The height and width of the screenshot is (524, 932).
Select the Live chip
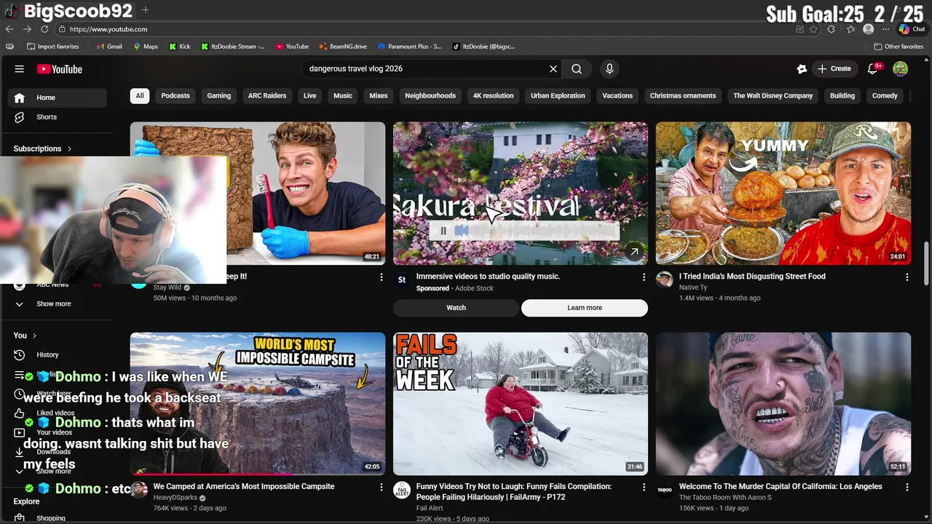[309, 96]
